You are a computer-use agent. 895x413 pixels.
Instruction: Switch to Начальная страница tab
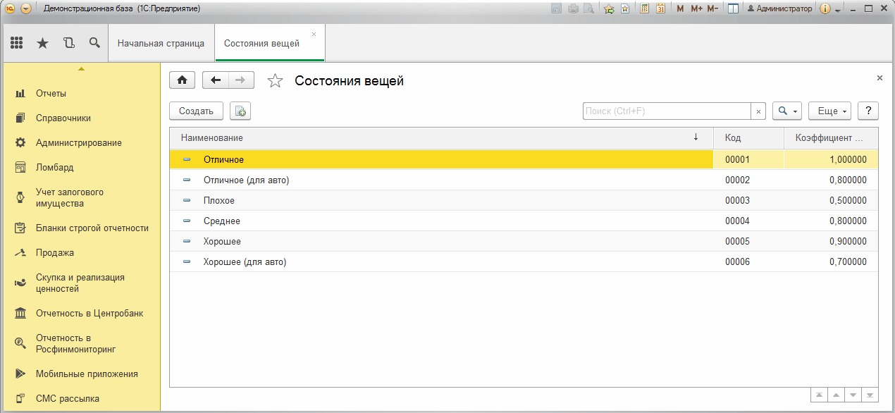161,44
